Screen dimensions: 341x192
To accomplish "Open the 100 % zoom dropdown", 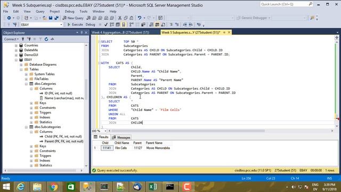I will 105,131.
